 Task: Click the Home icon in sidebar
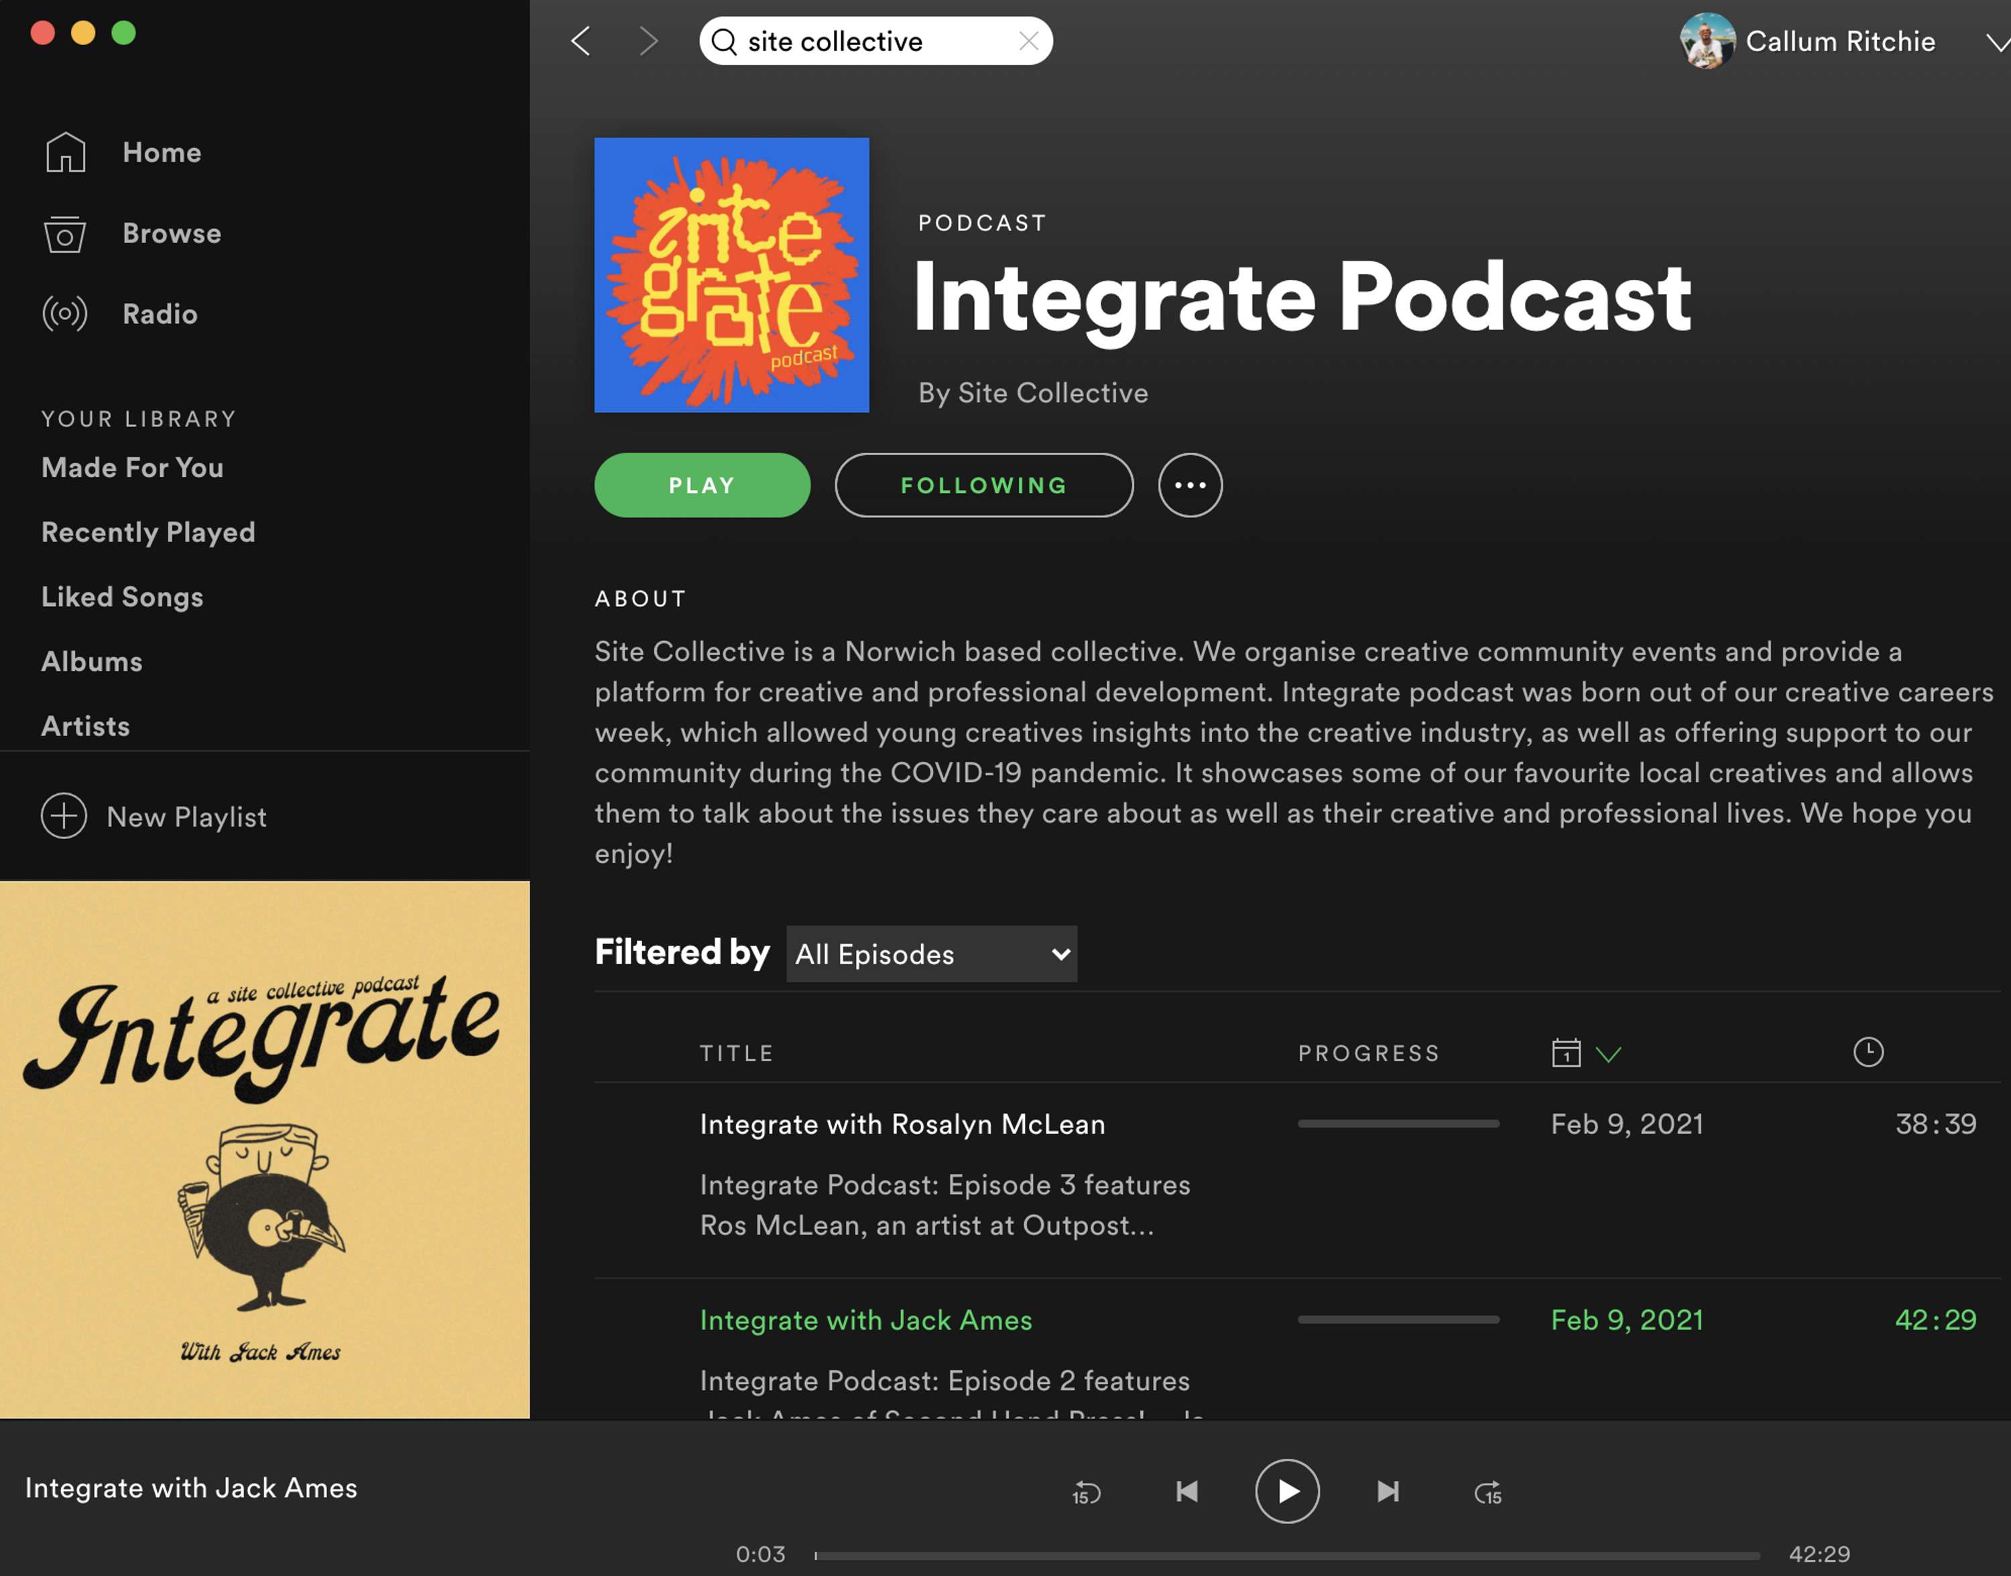click(66, 152)
